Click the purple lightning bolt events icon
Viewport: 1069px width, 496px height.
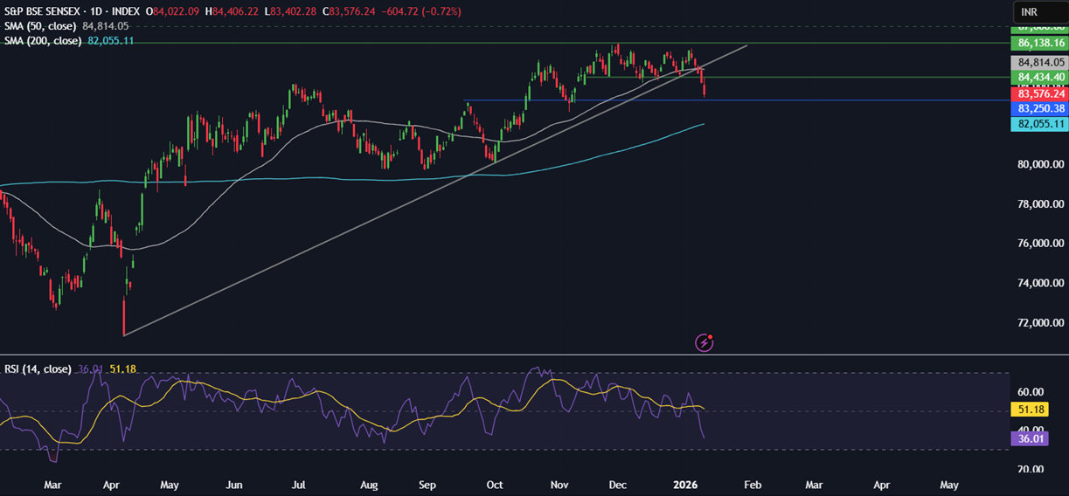pyautogui.click(x=705, y=342)
